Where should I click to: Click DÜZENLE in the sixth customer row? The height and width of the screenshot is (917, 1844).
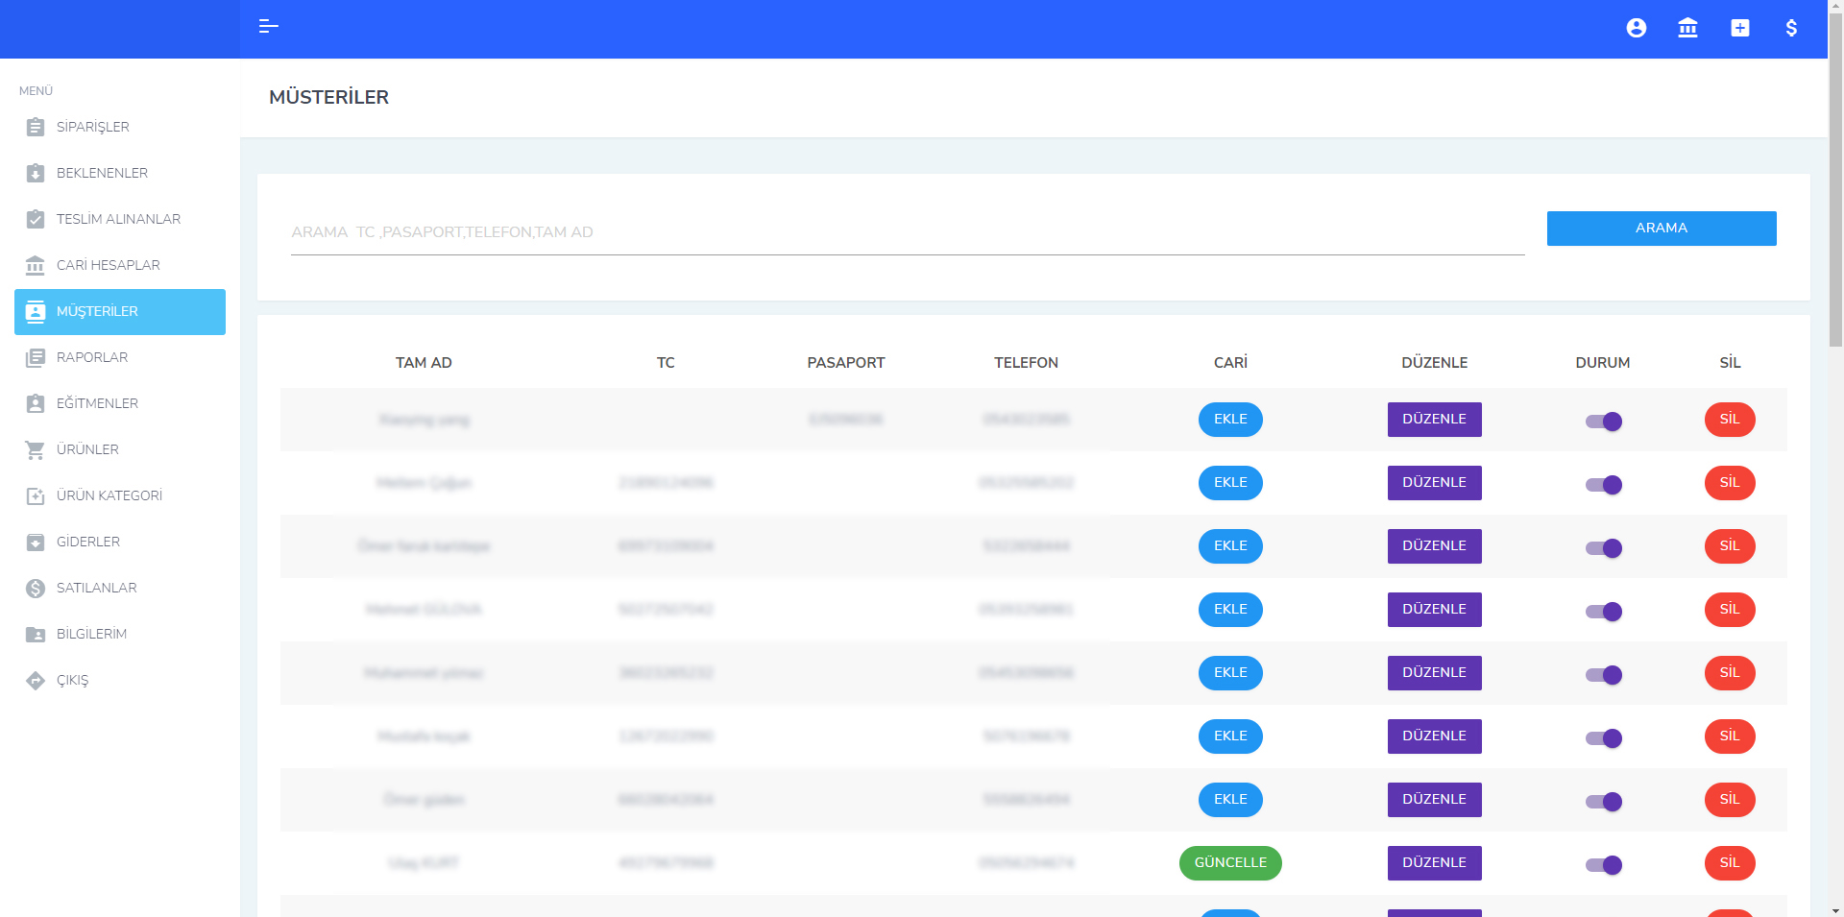tap(1434, 736)
